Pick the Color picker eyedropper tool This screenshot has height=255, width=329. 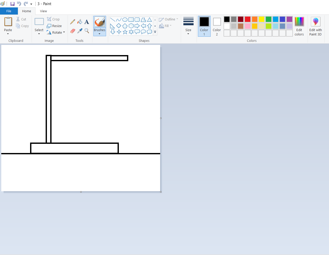tap(80, 31)
